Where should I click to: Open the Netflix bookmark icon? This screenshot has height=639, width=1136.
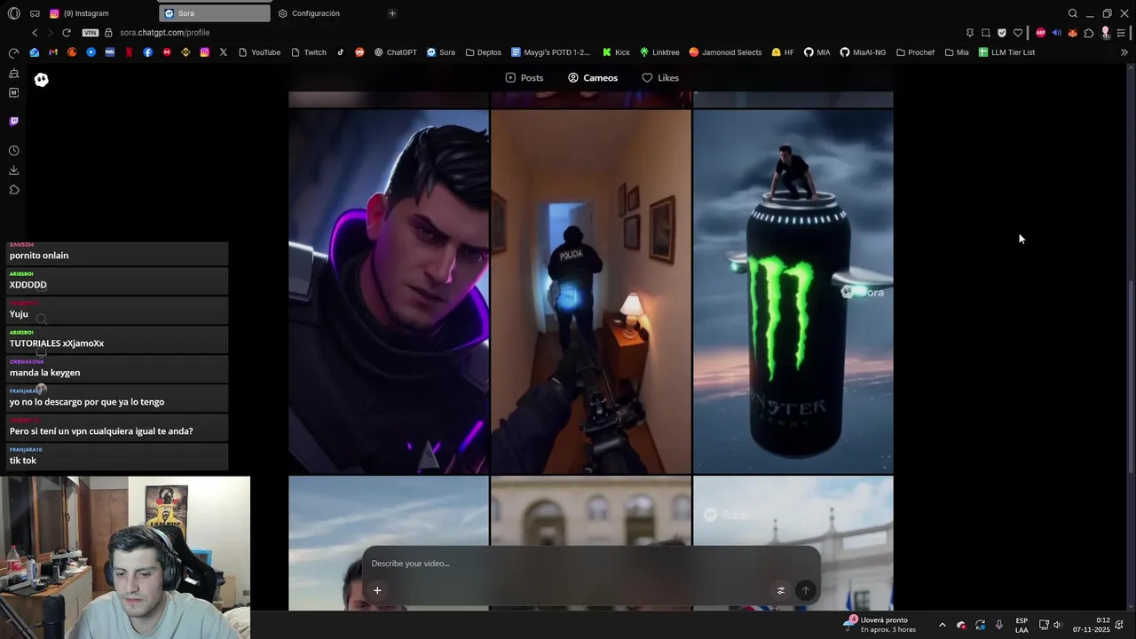pos(129,52)
